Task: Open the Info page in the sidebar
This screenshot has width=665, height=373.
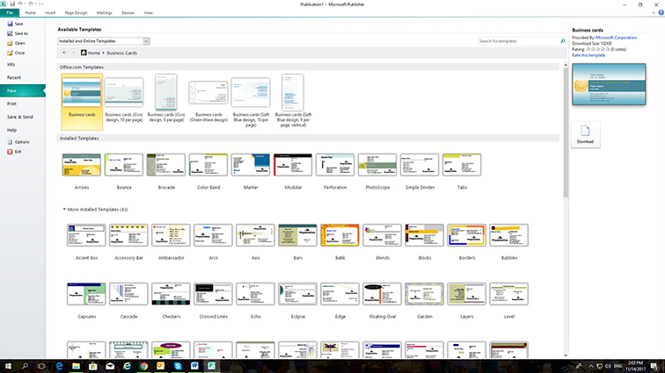Action: click(x=11, y=64)
